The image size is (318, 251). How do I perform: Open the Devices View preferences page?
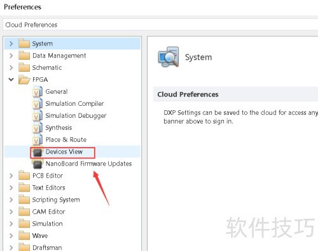pos(64,151)
